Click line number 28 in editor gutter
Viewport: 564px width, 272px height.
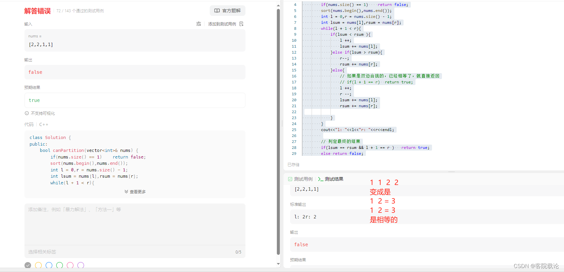tap(294, 148)
